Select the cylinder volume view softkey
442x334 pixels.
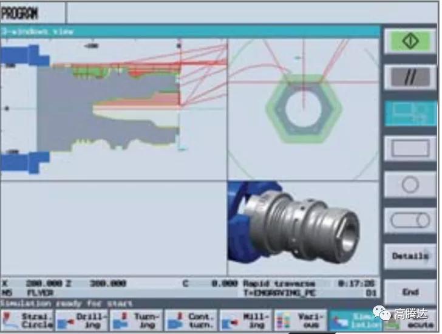(411, 220)
